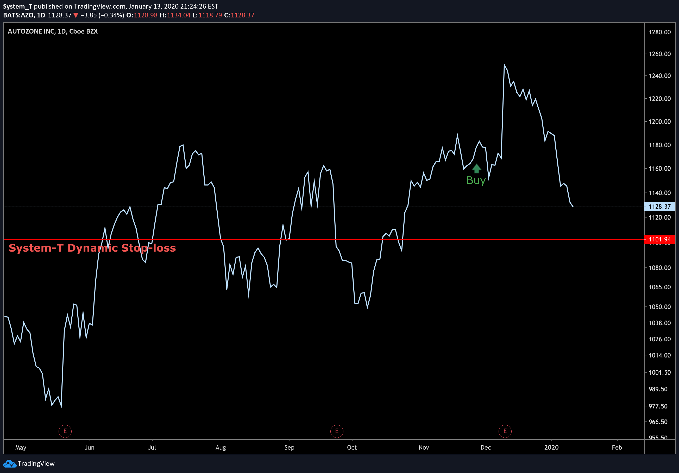679x473 pixels.
Task: Click the 1026.00 price axis label
Action: [660, 339]
